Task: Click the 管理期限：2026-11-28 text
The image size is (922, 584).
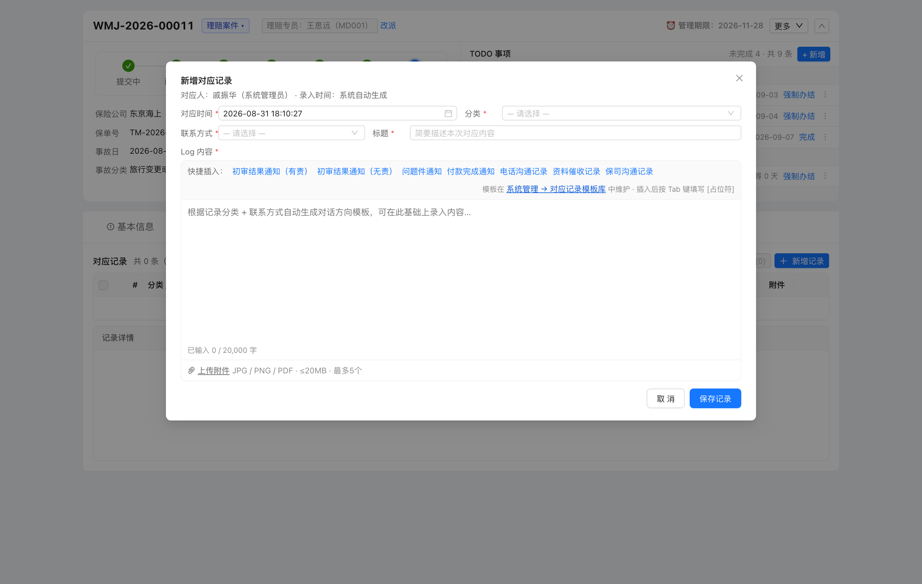Action: (x=720, y=25)
